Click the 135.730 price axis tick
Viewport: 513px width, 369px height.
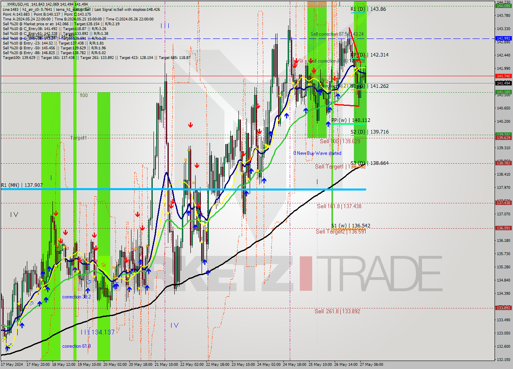503,253
